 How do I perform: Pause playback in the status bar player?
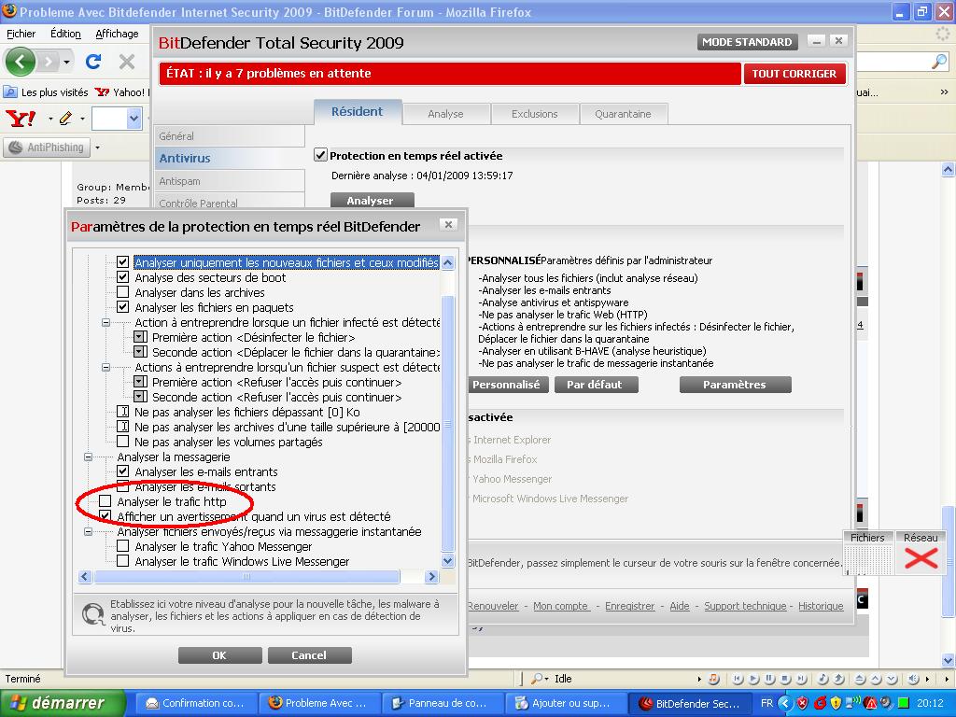(x=769, y=679)
